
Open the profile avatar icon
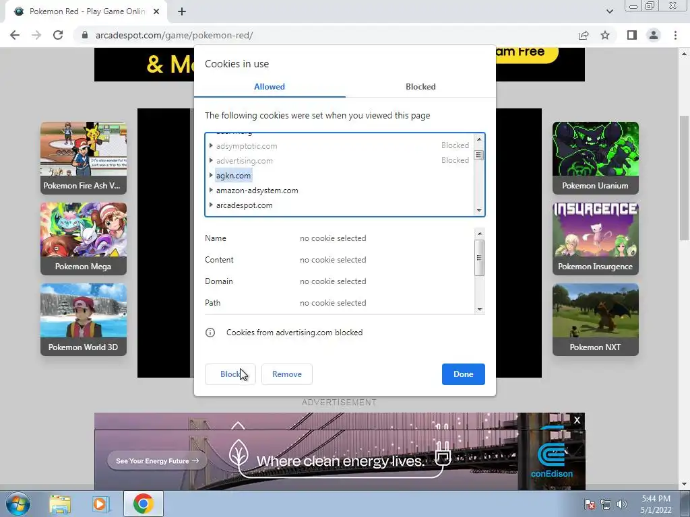click(x=654, y=35)
